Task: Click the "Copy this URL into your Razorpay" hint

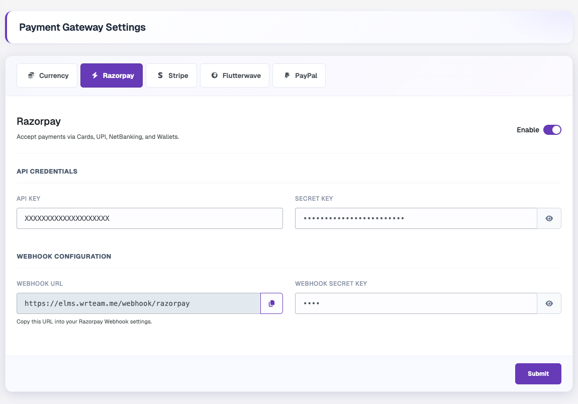Action: click(x=84, y=321)
